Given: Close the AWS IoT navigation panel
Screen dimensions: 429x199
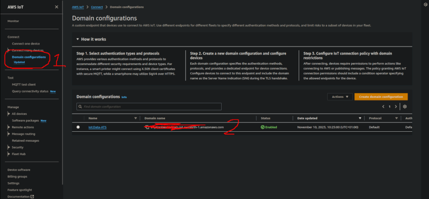Looking at the screenshot, I should (57, 7).
